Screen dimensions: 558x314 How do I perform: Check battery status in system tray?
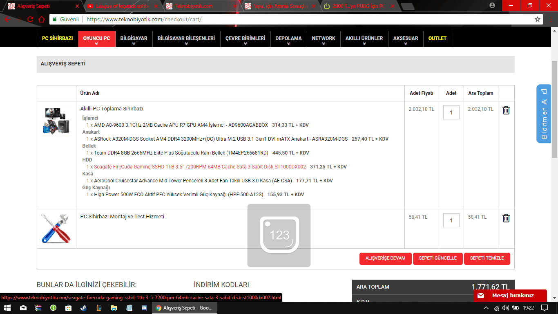516,308
